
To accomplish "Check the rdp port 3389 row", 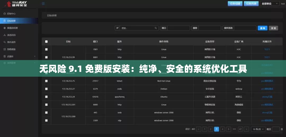I will click(x=46, y=120).
